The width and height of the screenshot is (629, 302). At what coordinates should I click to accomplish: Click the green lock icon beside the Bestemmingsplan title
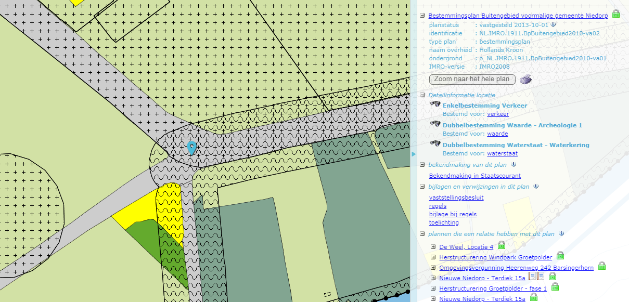pos(615,14)
